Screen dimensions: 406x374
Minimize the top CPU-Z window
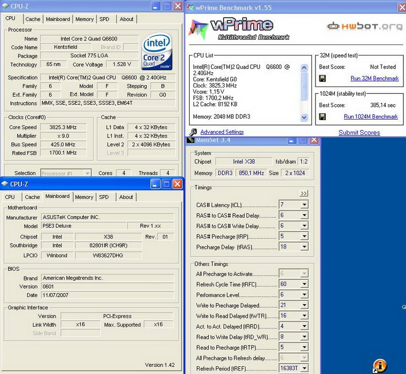155,7
